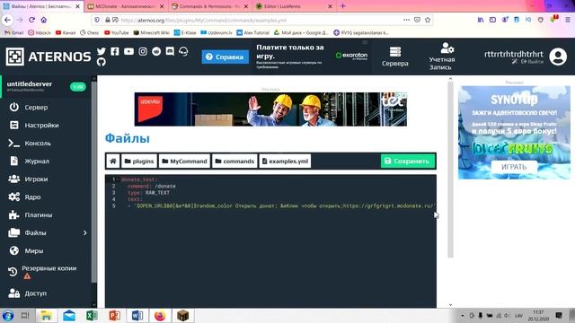Go to files home folder icon
The height and width of the screenshot is (323, 575).
point(113,161)
